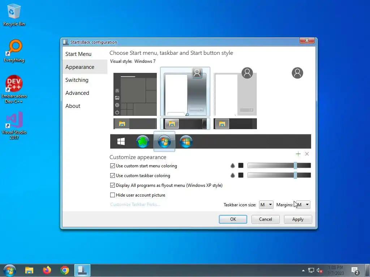This screenshot has height=277, width=370.
Task: Select the Embarcadero Dev-C++ desktop shortcut
Action: (14, 89)
